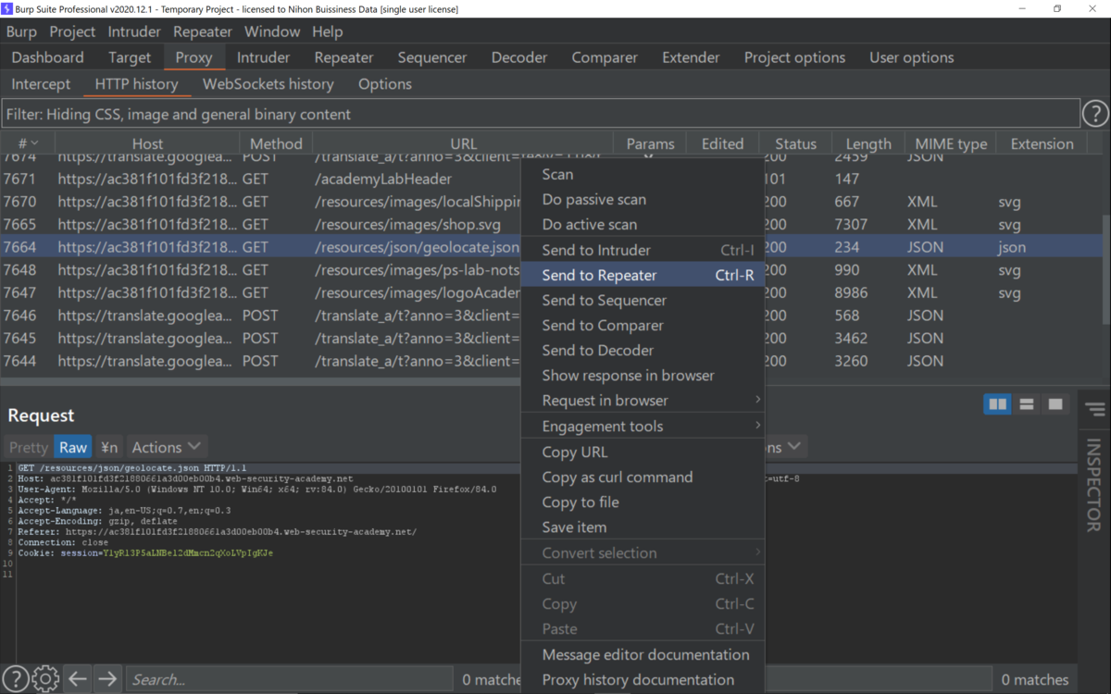Open proxy Options sub-tab

point(384,83)
